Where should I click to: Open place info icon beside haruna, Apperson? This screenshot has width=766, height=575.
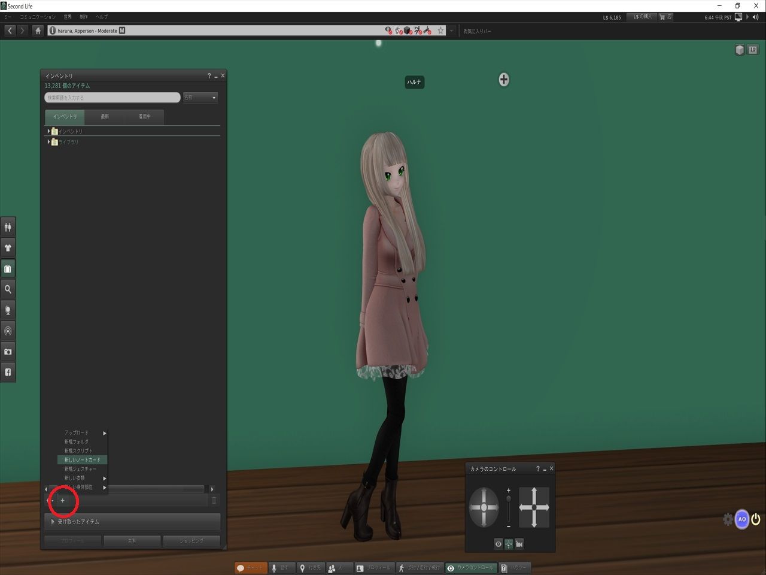click(x=53, y=31)
